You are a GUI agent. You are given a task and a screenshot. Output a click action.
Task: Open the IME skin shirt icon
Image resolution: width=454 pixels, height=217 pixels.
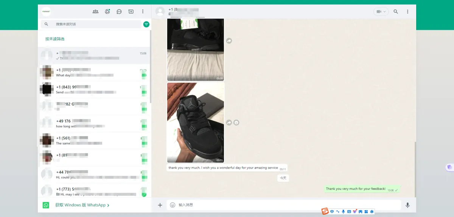354,211
